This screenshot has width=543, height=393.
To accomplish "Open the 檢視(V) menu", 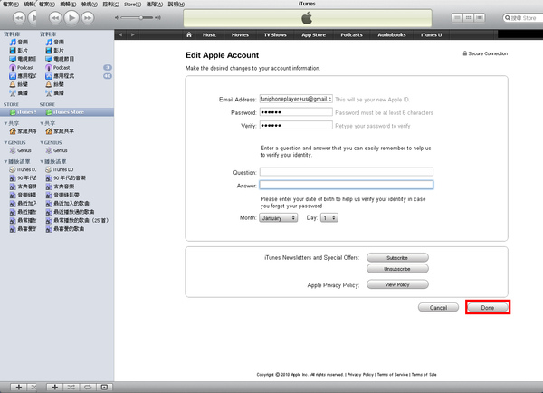I will (x=90, y=5).
